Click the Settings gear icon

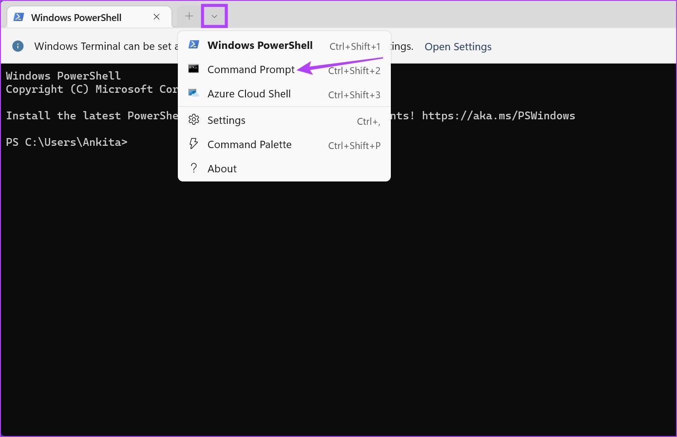click(194, 120)
